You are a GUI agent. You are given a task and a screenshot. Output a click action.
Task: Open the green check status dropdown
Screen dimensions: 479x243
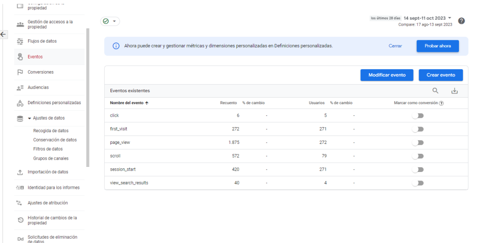110,21
